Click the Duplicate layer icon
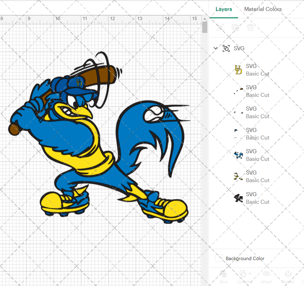The height and width of the screenshot is (286, 304). click(x=235, y=27)
